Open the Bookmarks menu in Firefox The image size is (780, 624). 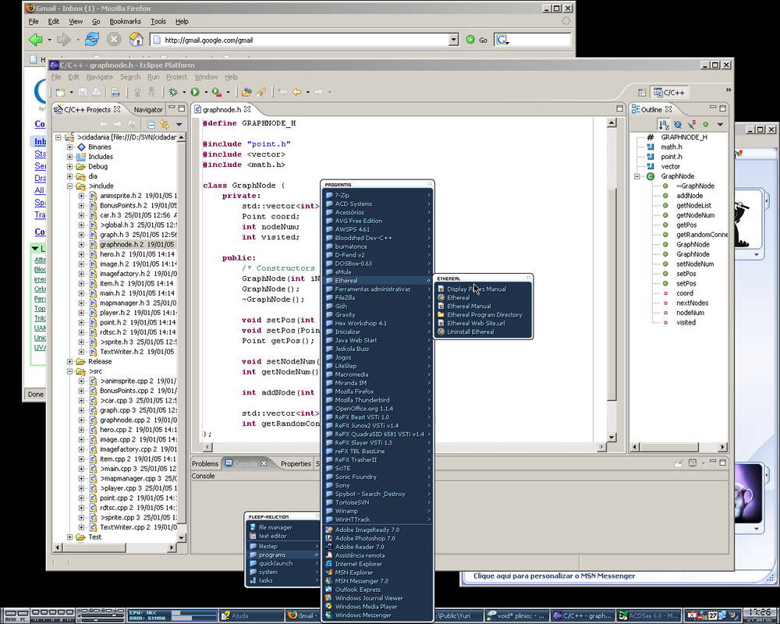(x=125, y=22)
